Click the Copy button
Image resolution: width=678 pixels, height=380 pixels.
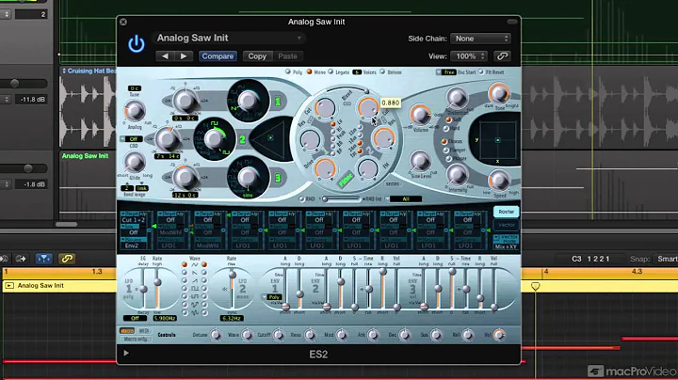(257, 56)
